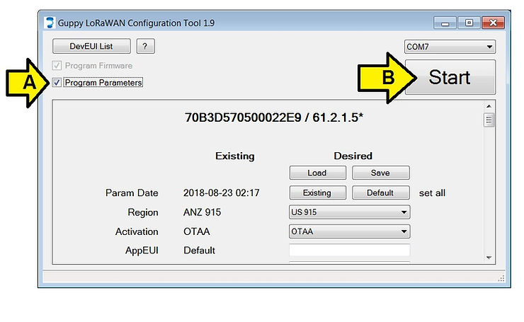This screenshot has height=322, width=524.
Task: Click the large Start button
Action: click(450, 77)
